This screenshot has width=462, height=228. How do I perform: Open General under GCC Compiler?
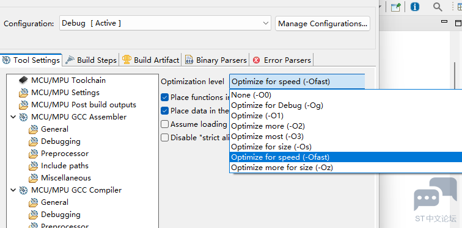54,202
